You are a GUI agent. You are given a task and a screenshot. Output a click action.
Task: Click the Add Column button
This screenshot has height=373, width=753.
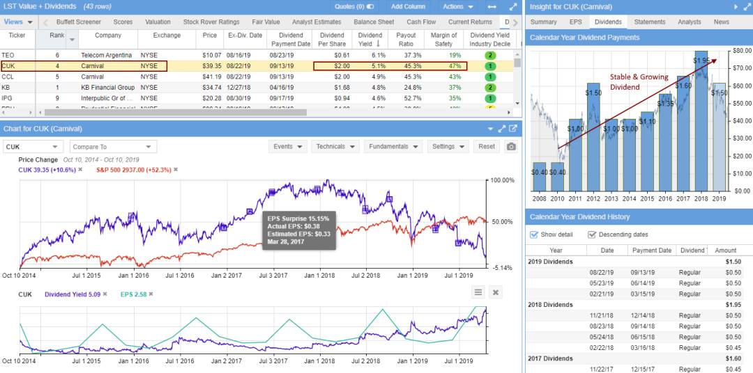tap(408, 7)
